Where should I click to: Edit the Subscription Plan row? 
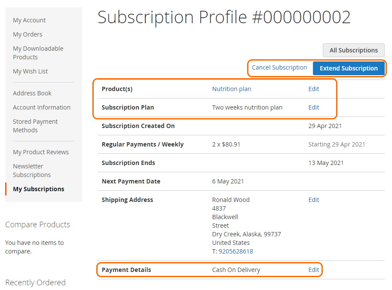click(313, 107)
